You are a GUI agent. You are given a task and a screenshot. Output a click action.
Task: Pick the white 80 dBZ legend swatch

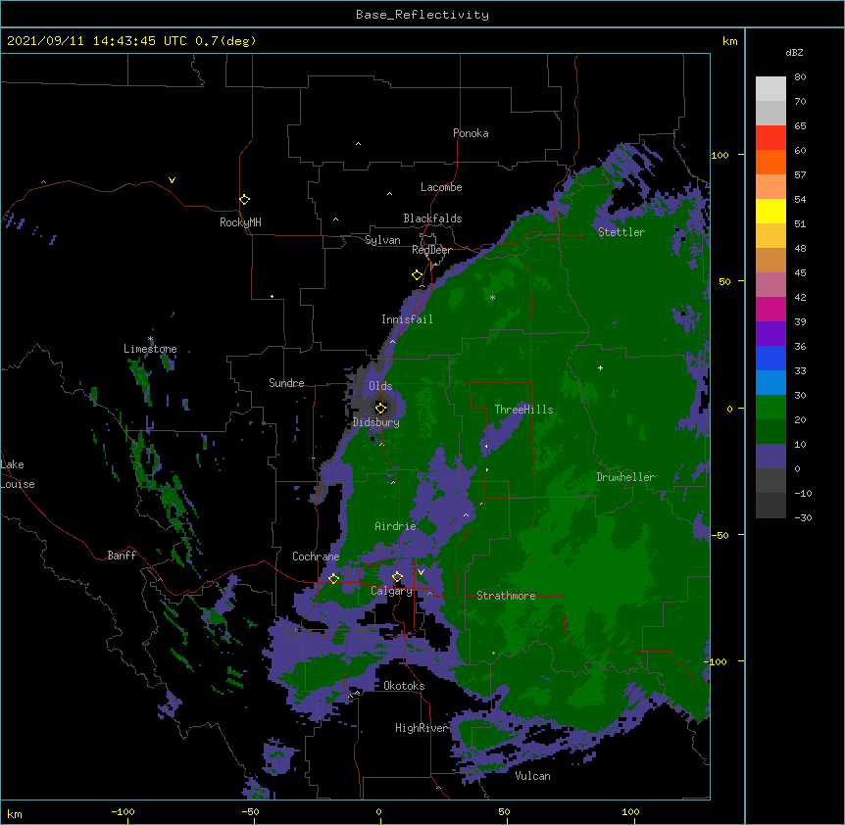pyautogui.click(x=770, y=89)
